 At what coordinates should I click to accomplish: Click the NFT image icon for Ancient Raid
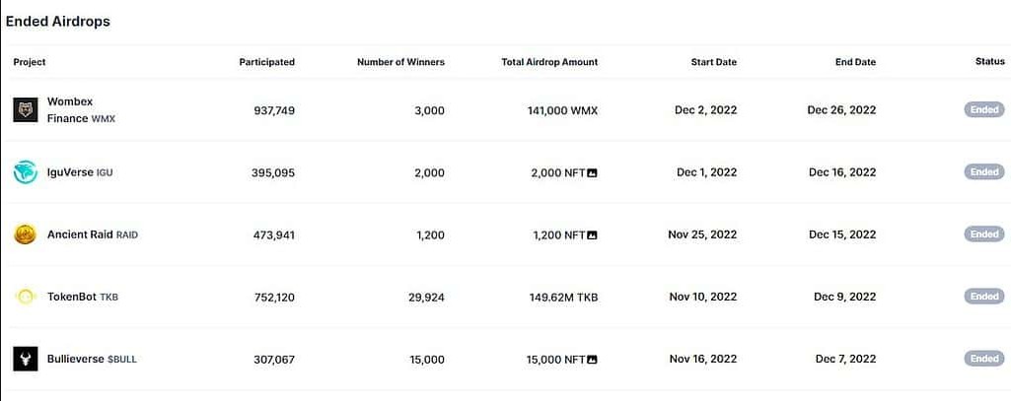593,235
